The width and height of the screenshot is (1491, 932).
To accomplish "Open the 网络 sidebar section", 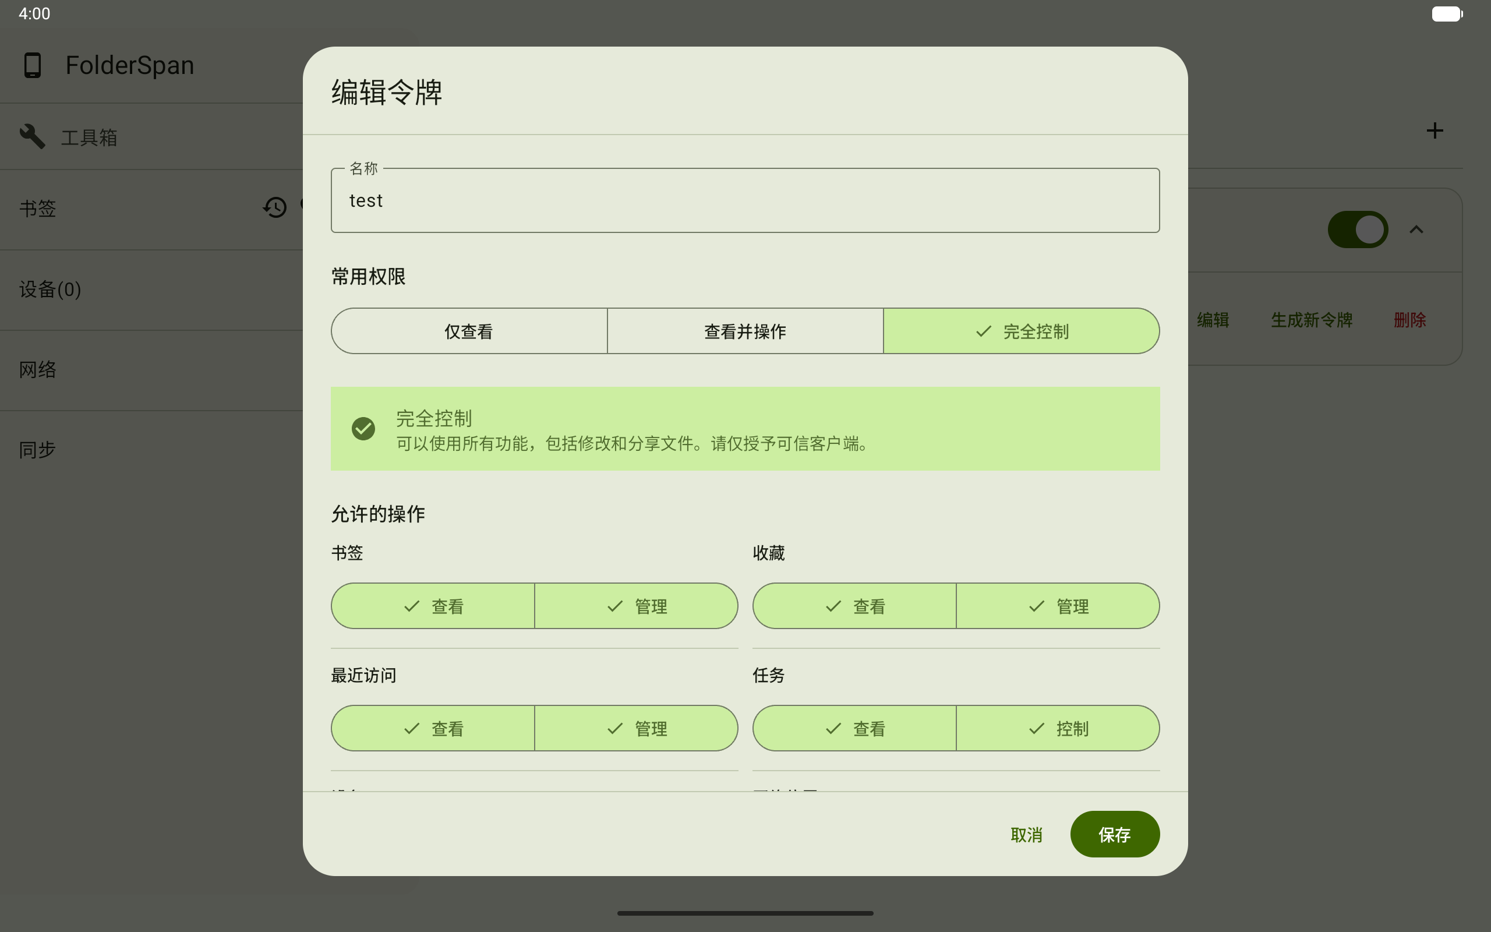I will click(x=151, y=370).
